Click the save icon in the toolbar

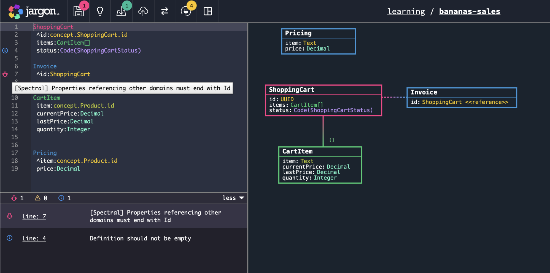click(79, 11)
